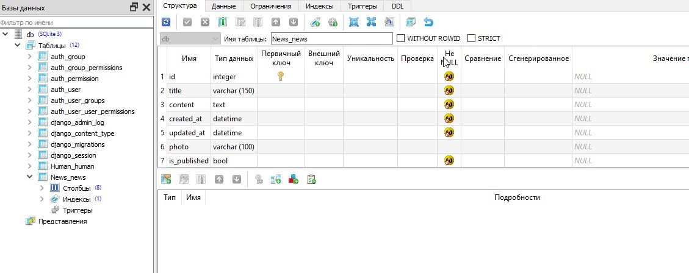Screen dimensions: 689x273
Task: Expand the Индексы node
Action: click(x=42, y=199)
